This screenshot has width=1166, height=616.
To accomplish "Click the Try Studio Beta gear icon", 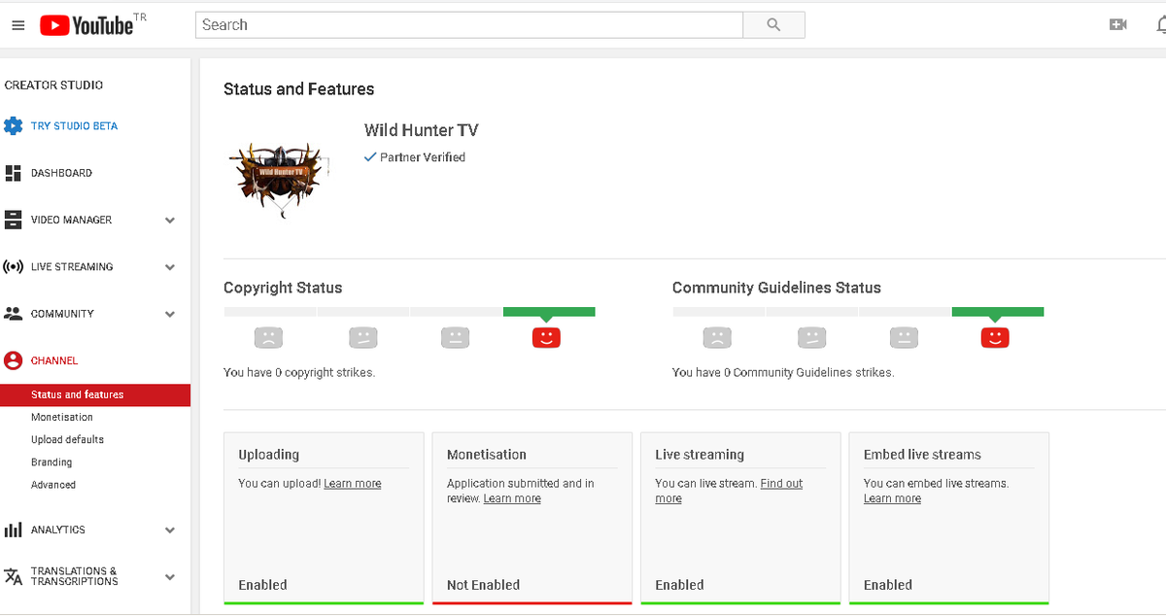I will coord(13,125).
